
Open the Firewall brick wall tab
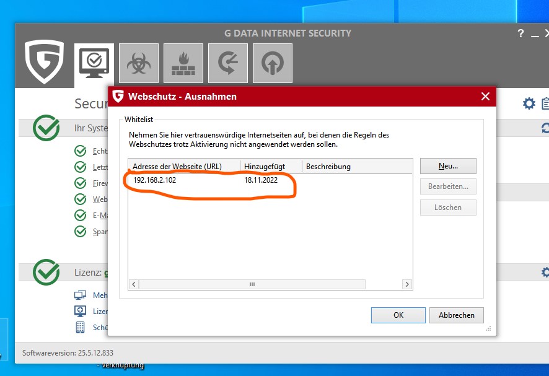(183, 63)
